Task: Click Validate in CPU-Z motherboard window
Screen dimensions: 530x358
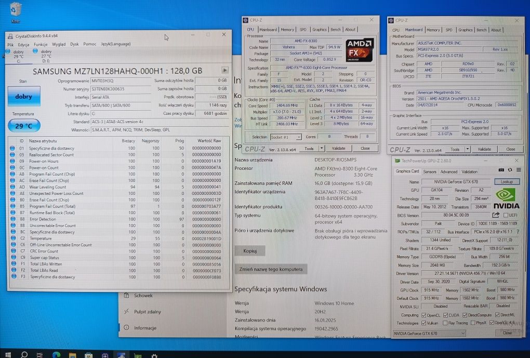Action: [484, 149]
